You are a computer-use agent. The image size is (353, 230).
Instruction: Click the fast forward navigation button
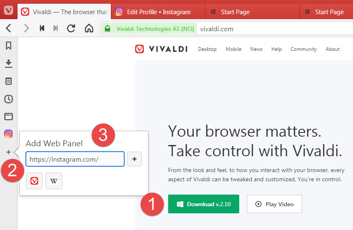pyautogui.click(x=56, y=28)
